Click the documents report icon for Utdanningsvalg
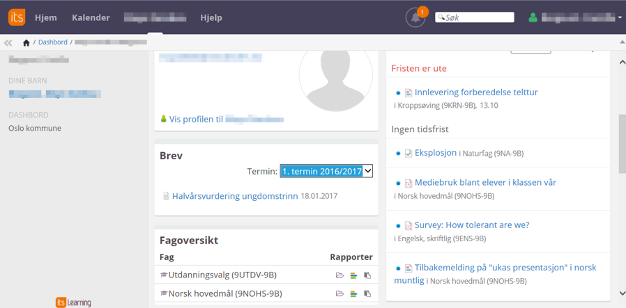Viewport: 626px width, 308px height. (367, 275)
